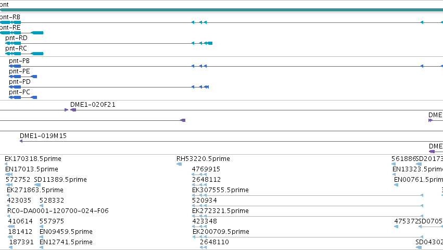Select the pnt-RE transcript exon block
Screen dimensions: 443x250
(x=22, y=33)
